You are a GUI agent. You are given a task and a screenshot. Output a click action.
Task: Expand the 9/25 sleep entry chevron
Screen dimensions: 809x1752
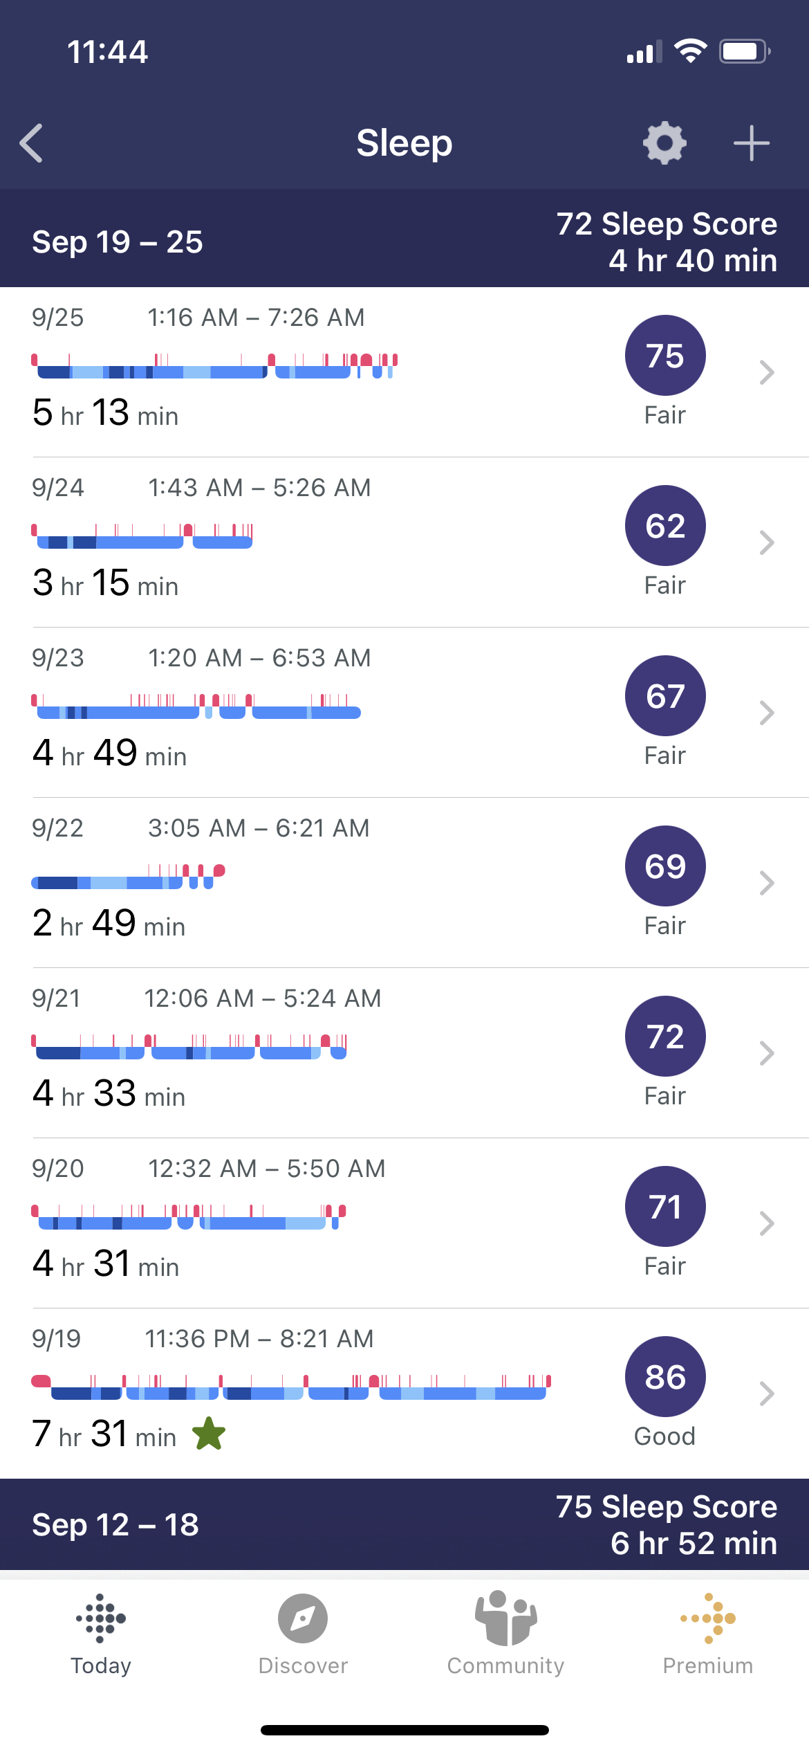click(766, 372)
